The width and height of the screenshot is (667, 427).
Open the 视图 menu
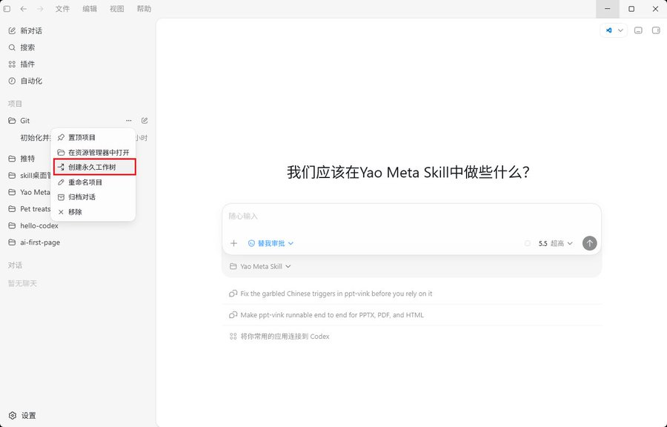[116, 8]
